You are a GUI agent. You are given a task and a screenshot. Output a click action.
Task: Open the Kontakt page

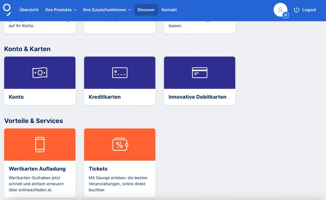pyautogui.click(x=169, y=10)
